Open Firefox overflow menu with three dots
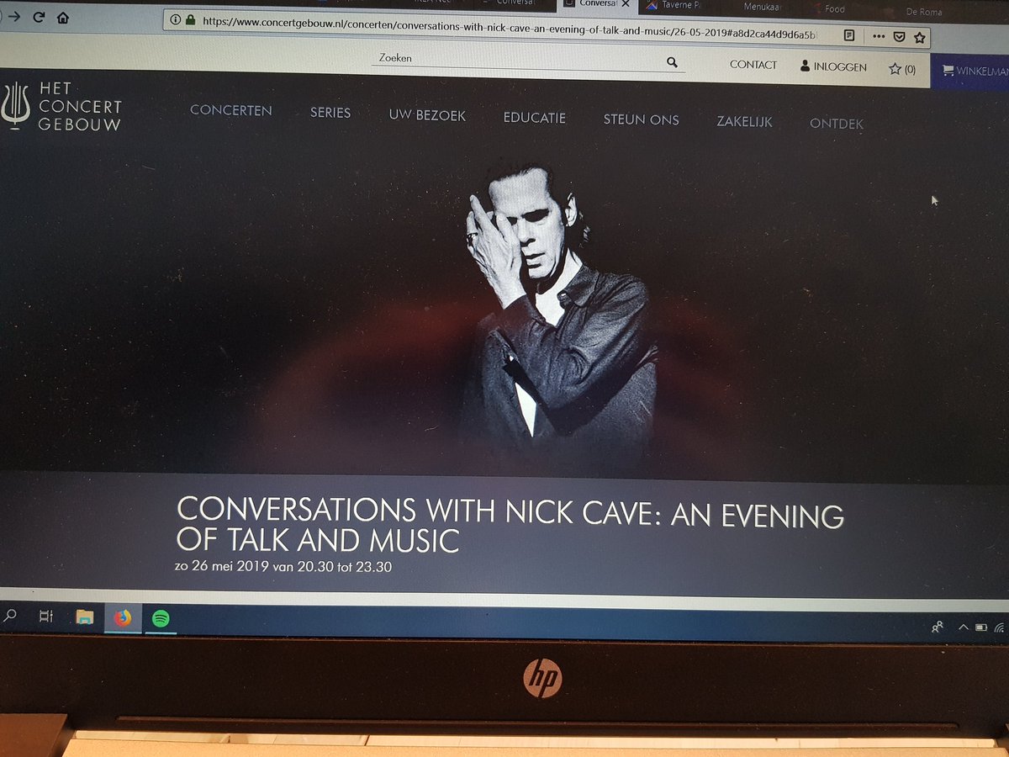Screen dimensions: 1009x757 [x=878, y=36]
